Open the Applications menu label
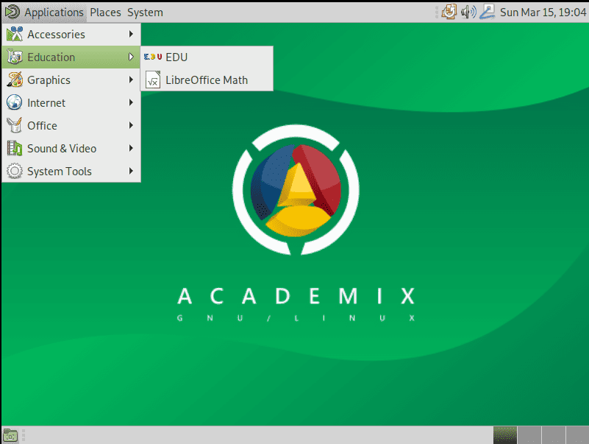This screenshot has width=589, height=444. click(x=54, y=13)
